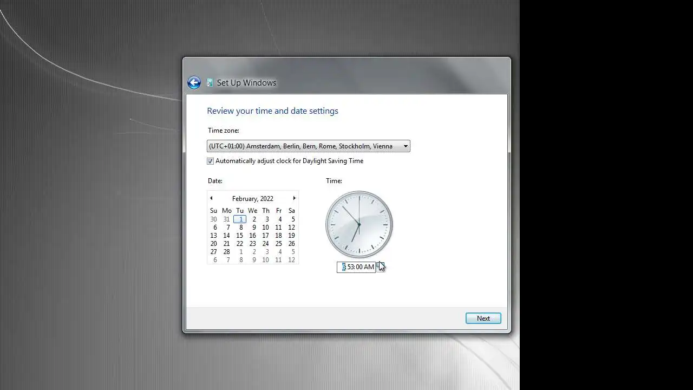Show previous month in the calendar
This screenshot has height=390, width=693.
[x=211, y=198]
